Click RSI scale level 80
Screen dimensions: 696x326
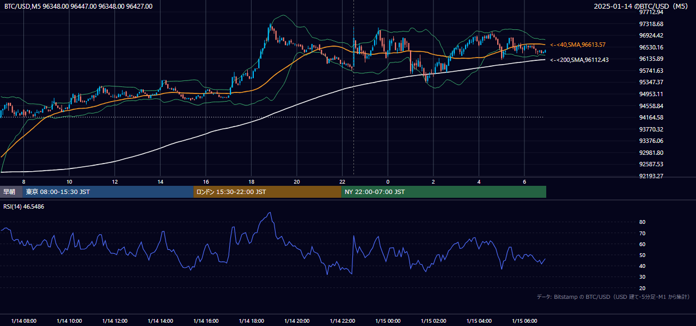click(643, 222)
